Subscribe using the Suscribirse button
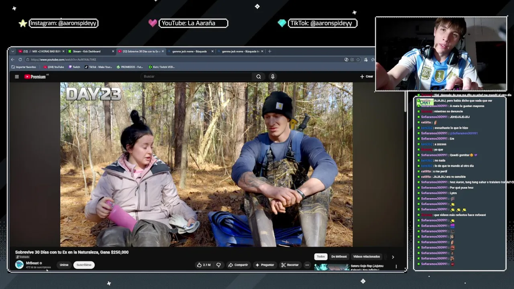This screenshot has width=514, height=289. [x=84, y=265]
